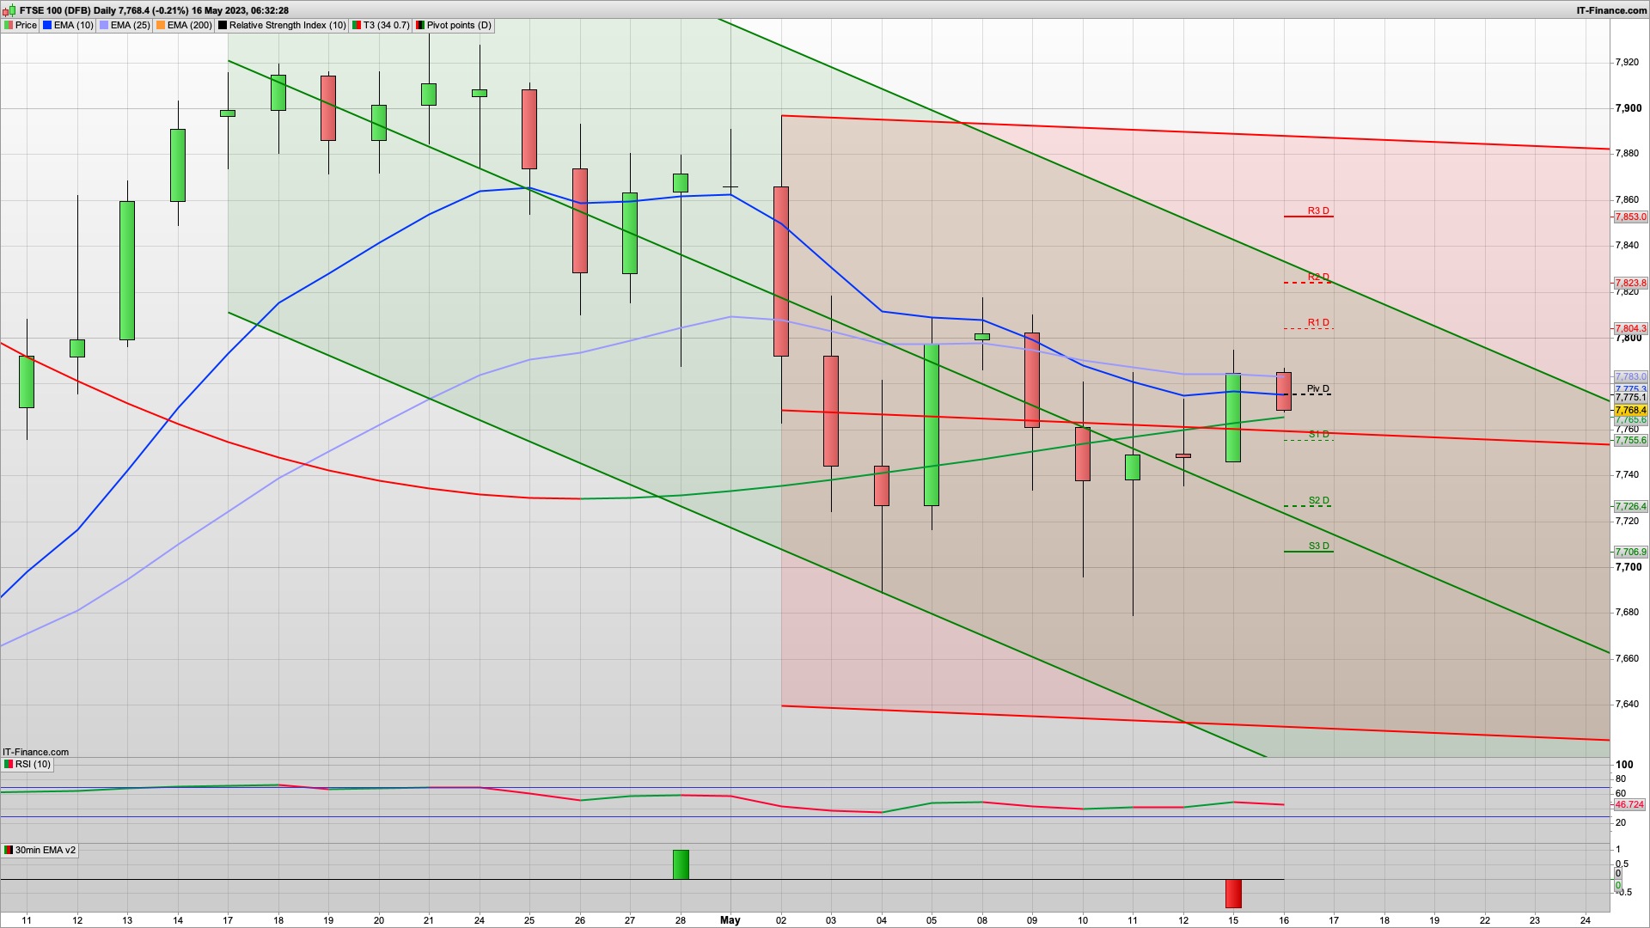Select the T3 (34 0.7) indicator tab

click(x=386, y=26)
